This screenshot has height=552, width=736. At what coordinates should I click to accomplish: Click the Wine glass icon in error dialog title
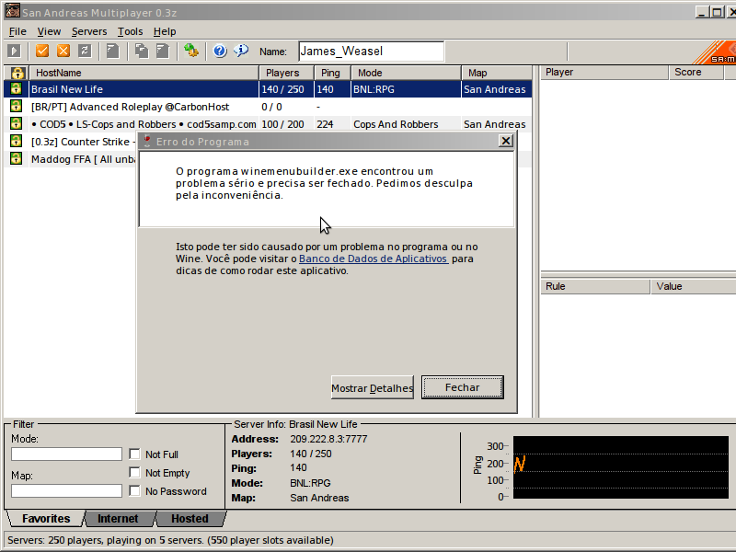(147, 142)
